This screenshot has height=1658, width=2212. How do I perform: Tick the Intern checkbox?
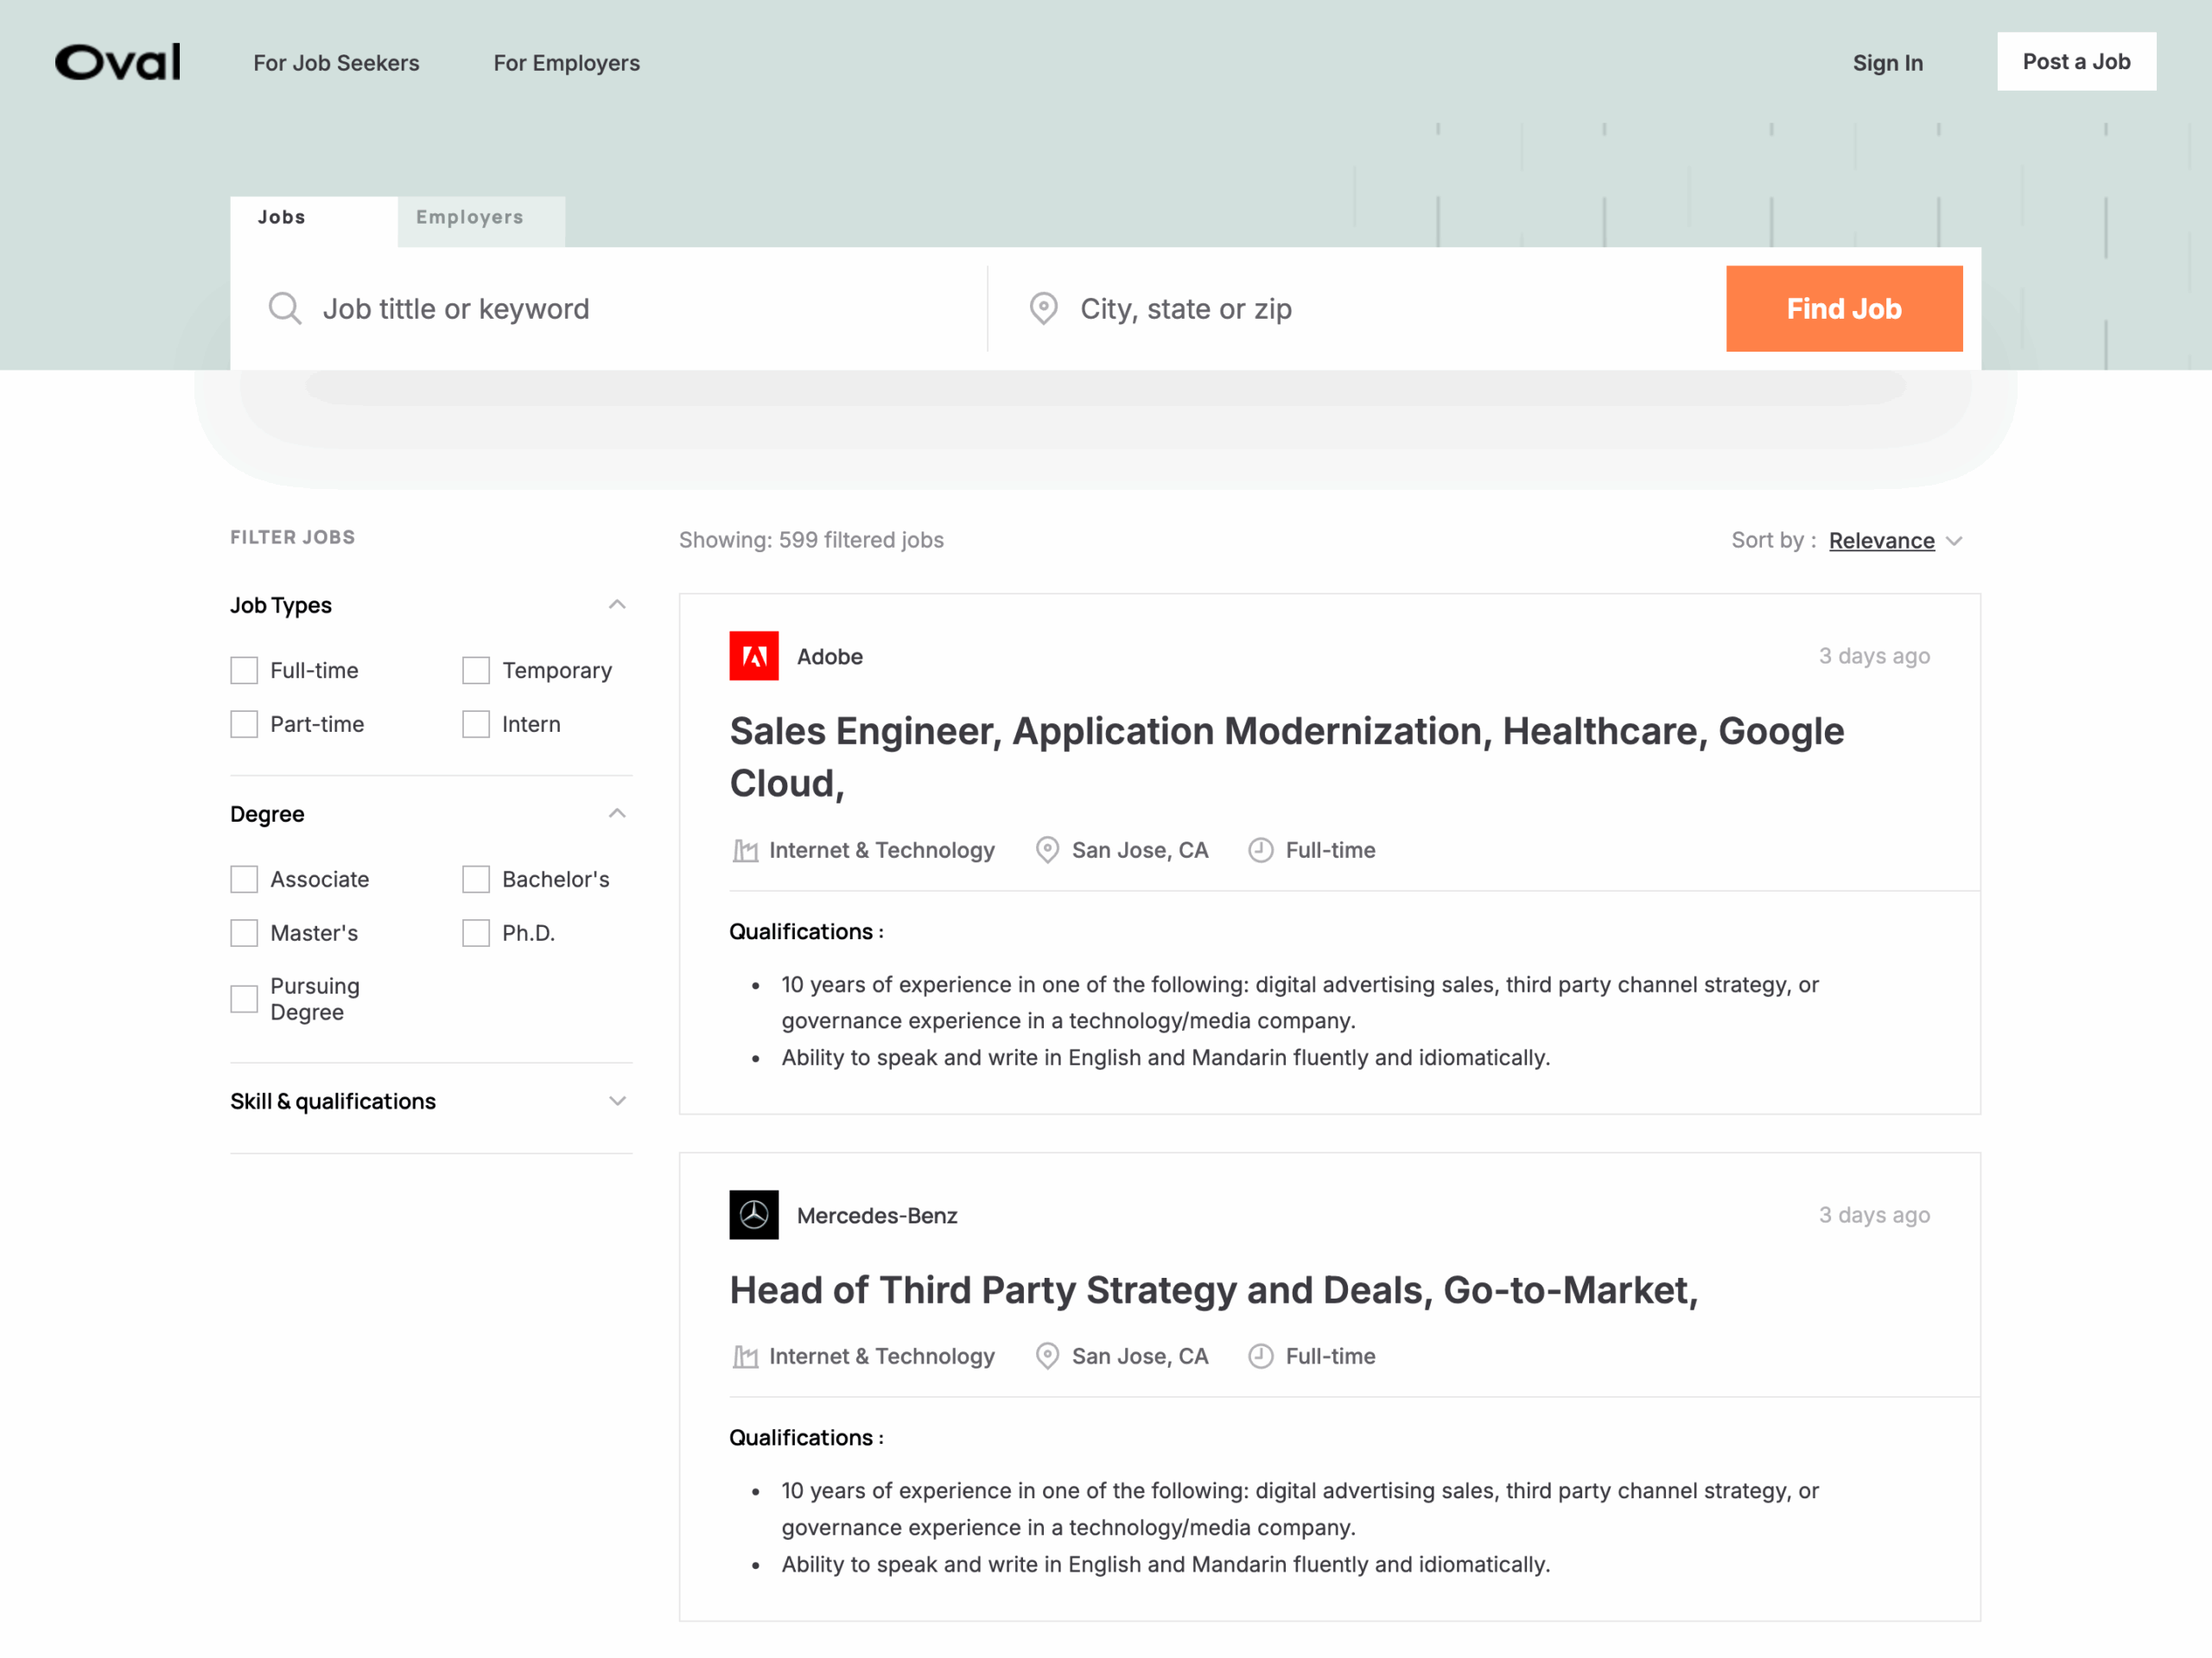click(476, 724)
